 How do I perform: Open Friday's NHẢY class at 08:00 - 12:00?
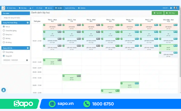click(x=130, y=85)
